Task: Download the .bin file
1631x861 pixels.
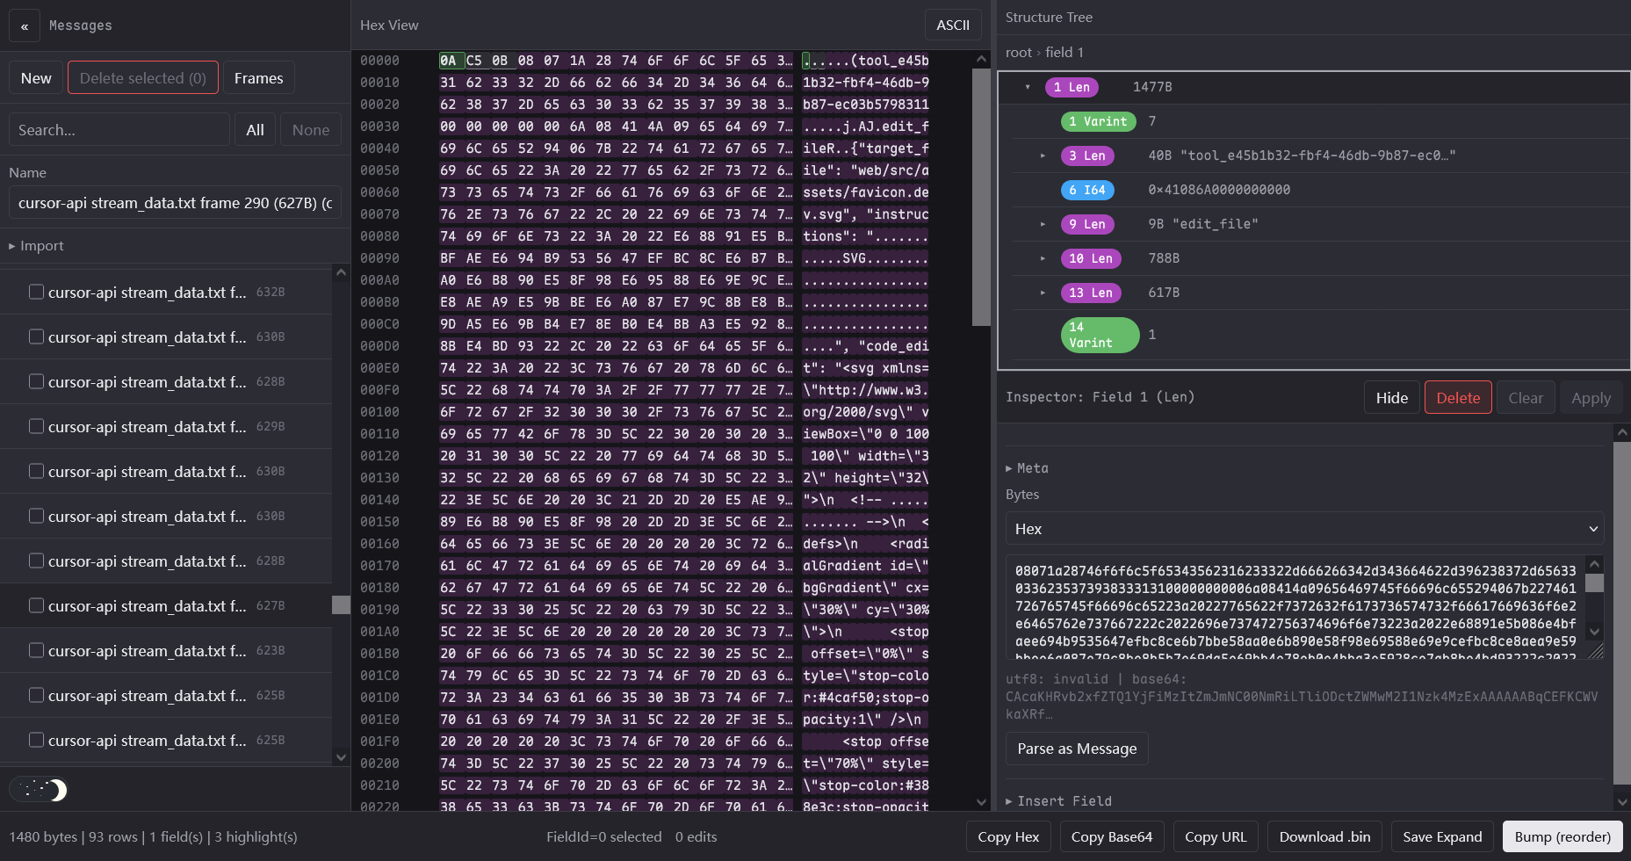Action: [x=1324, y=836]
